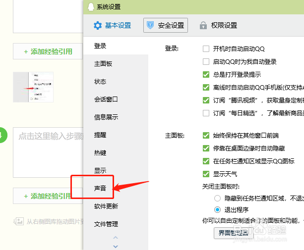304x250 pixels.
Task: Select 提醒 in settings sidebar
Action: [116, 135]
